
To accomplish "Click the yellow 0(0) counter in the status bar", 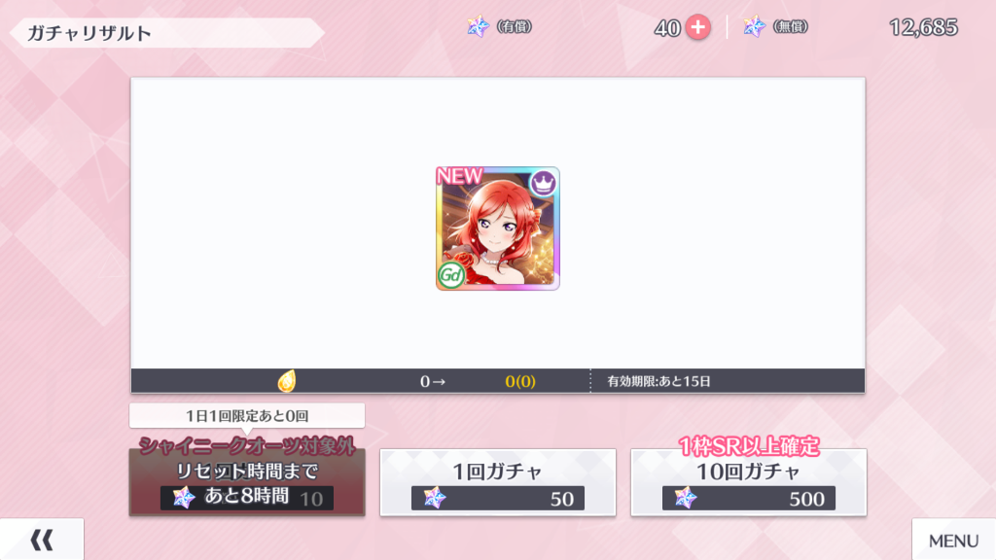I will (520, 381).
